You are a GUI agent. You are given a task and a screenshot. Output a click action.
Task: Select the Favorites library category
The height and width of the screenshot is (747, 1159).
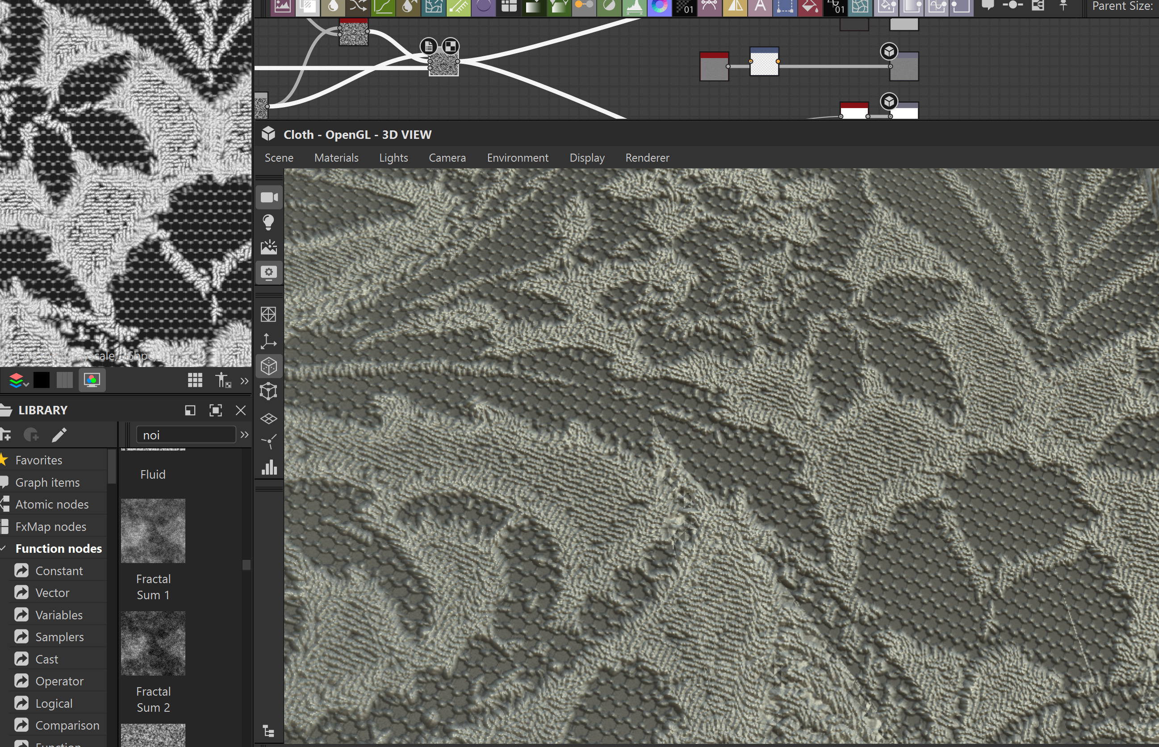[x=53, y=460]
